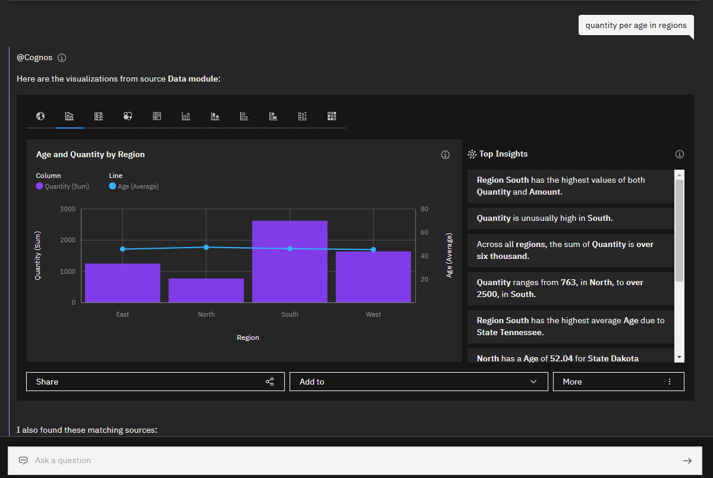Click the West quantity bar
The height and width of the screenshot is (478, 713).
tap(373, 277)
